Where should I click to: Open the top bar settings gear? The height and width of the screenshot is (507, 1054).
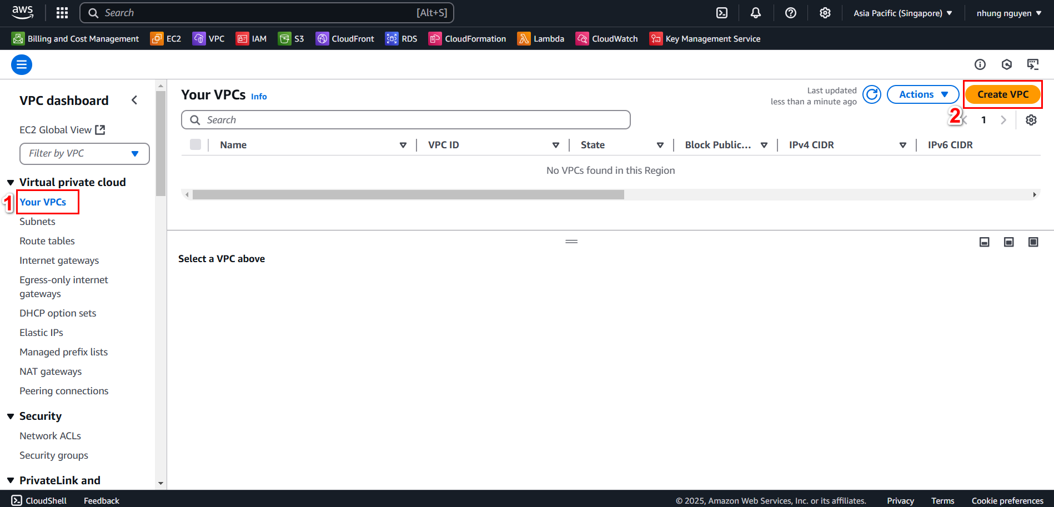(825, 13)
